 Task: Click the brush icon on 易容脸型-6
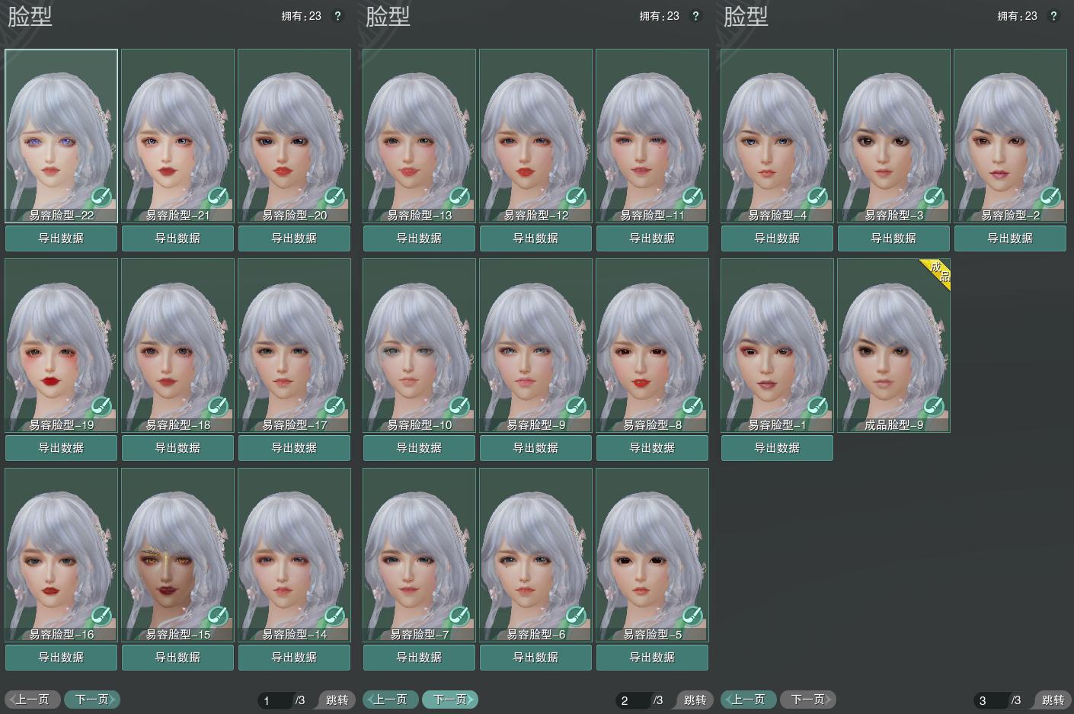point(576,616)
